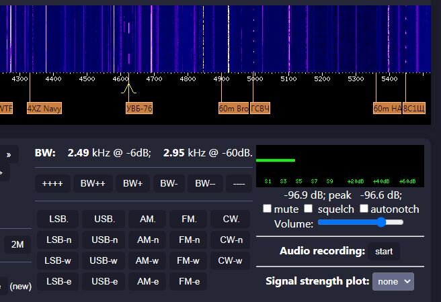441x302 pixels.
Task: Choose narrow USB-n mode
Action: [x=104, y=240]
